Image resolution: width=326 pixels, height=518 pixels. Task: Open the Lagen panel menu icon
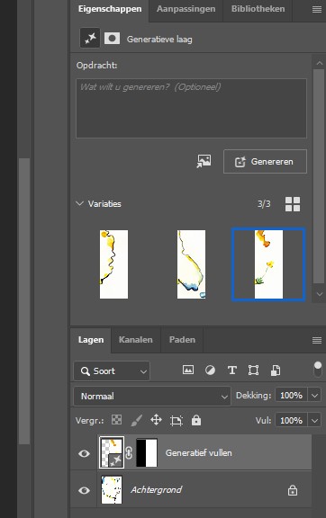(x=317, y=340)
